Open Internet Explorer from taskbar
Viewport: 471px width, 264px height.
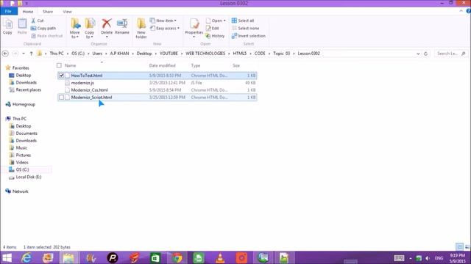point(26,257)
